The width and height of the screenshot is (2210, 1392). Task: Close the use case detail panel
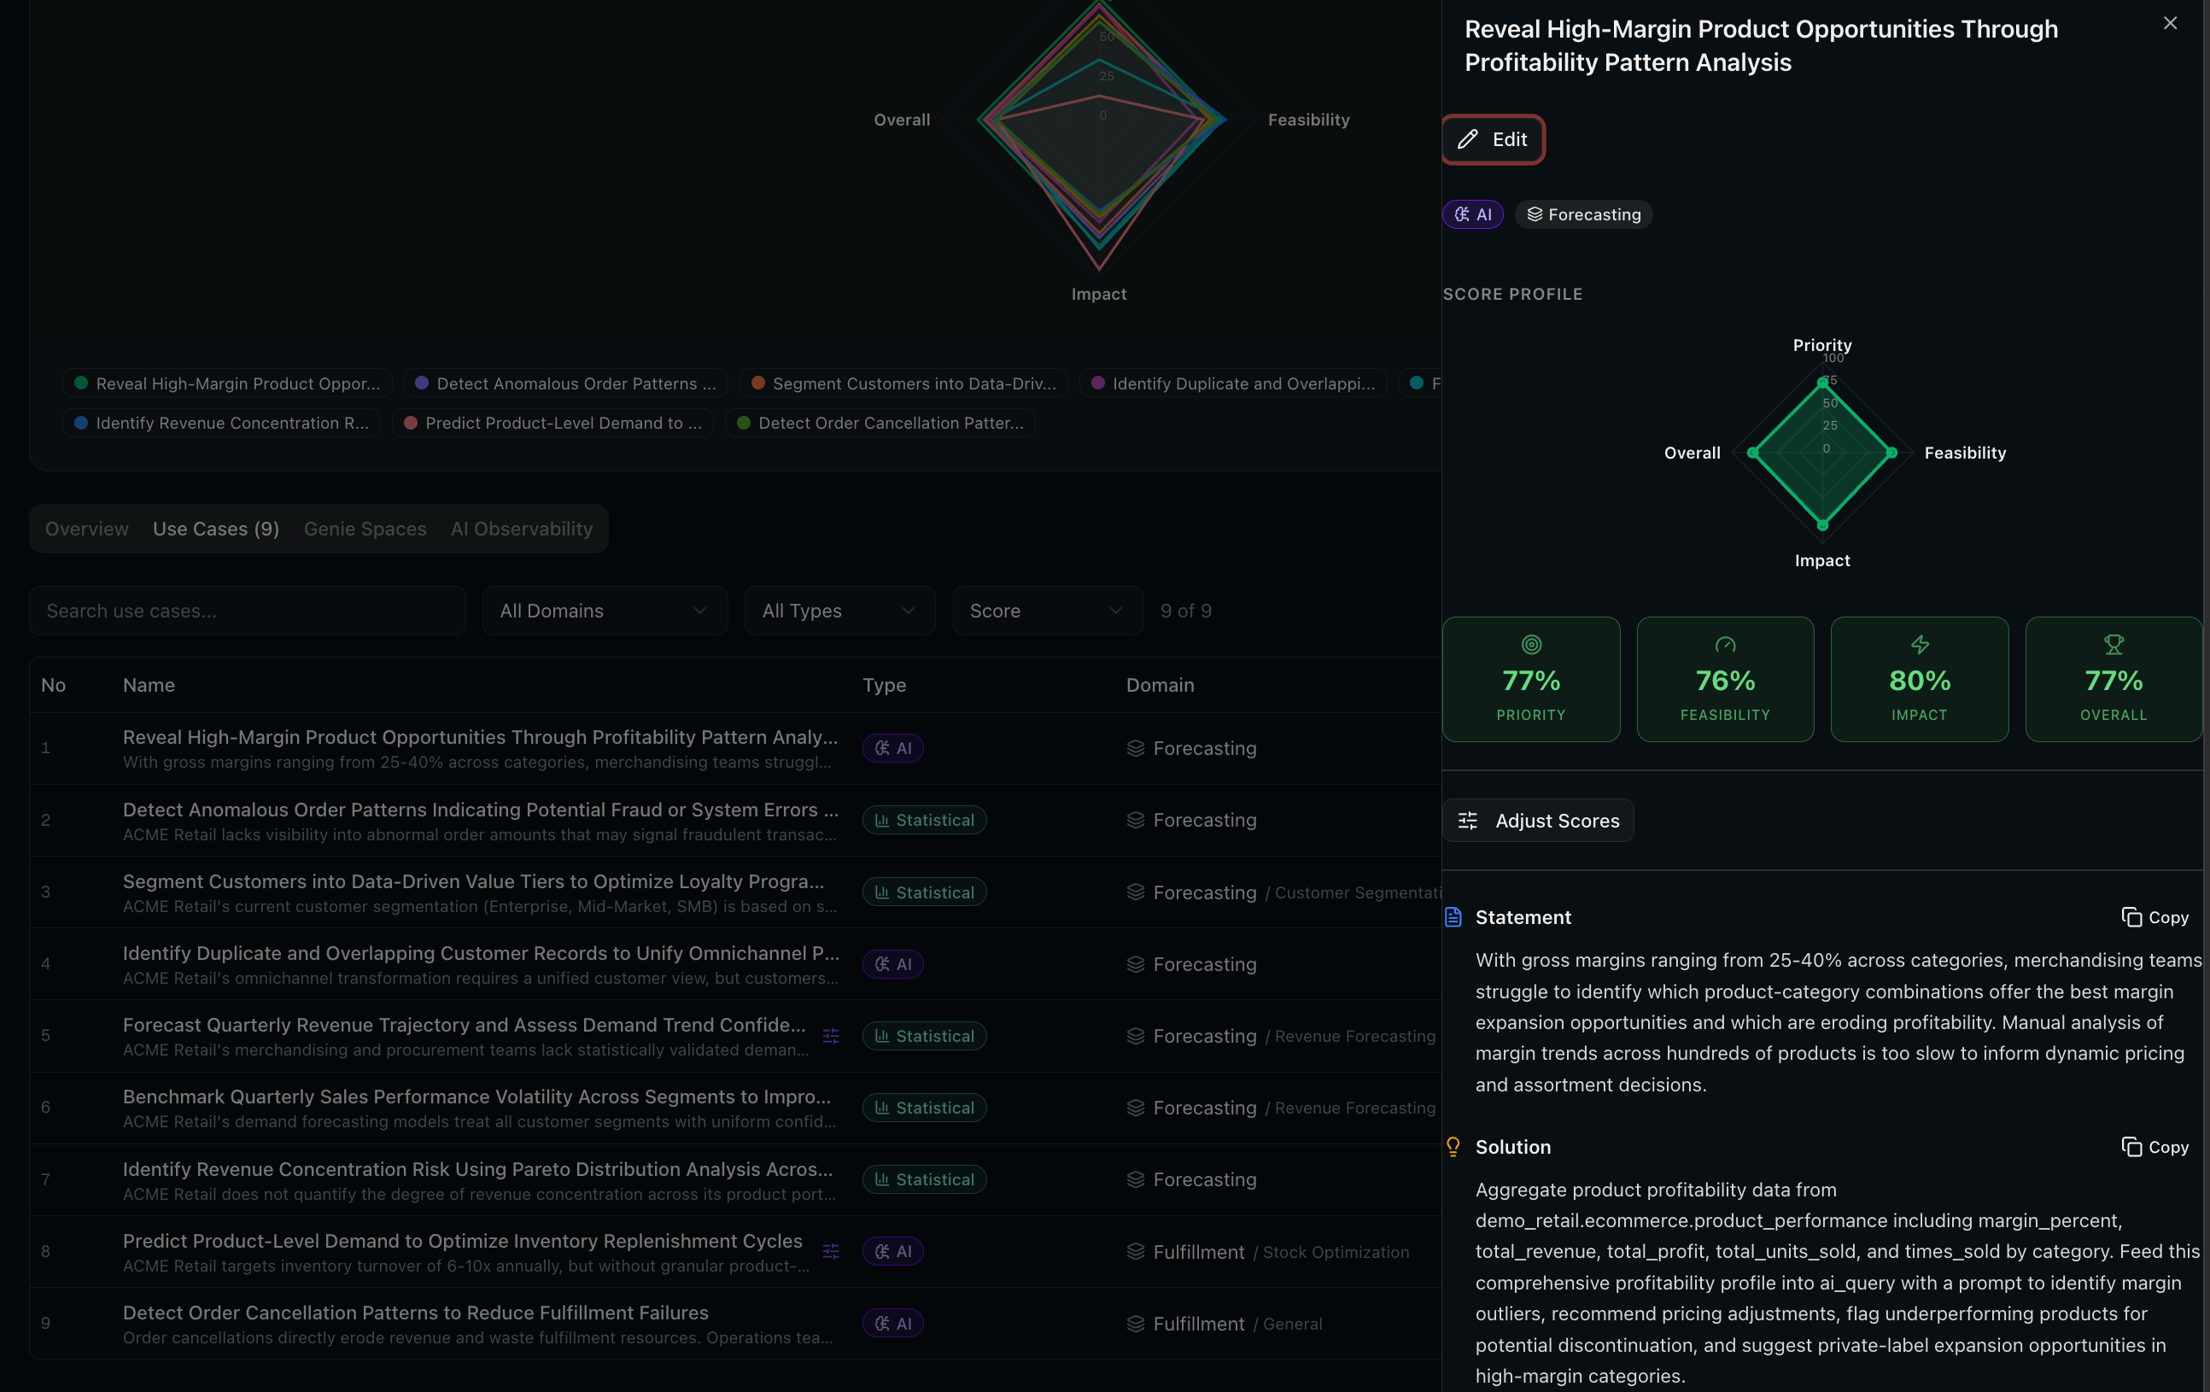coord(2170,24)
